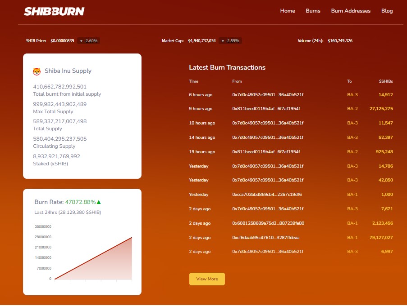Click the 14 hours ago timestamp
The width and height of the screenshot is (407, 306).
pos(202,137)
